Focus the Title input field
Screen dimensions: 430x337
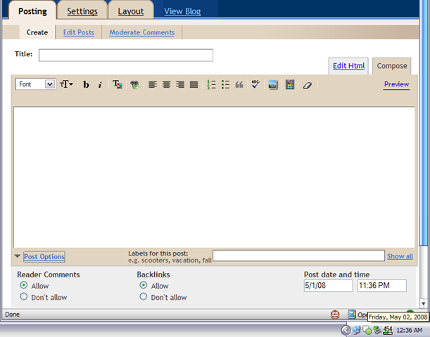[126, 55]
